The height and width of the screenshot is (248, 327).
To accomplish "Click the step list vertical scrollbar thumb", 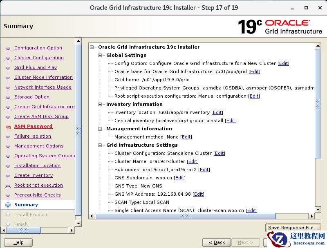I will coord(78,130).
